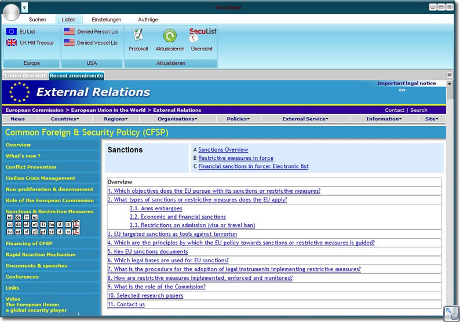Screen dimensions: 460x322
Task: Open the EU List with flag icon
Action: pos(11,32)
